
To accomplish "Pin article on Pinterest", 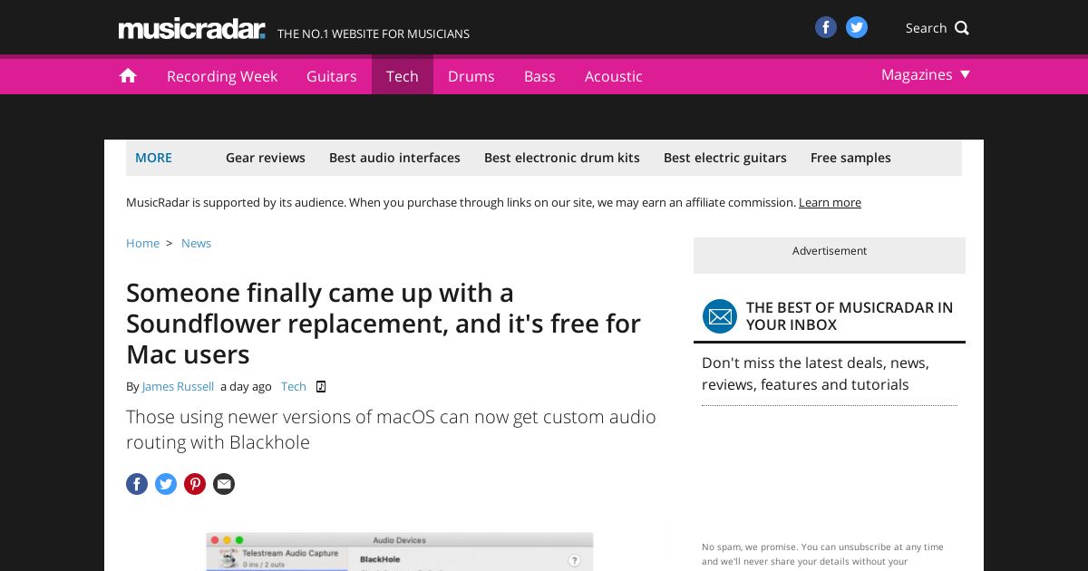I will pyautogui.click(x=195, y=484).
